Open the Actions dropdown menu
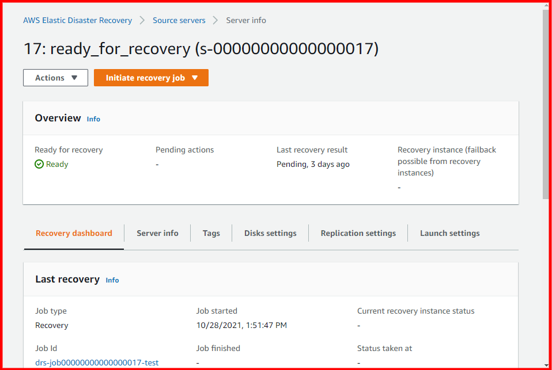 (56, 78)
